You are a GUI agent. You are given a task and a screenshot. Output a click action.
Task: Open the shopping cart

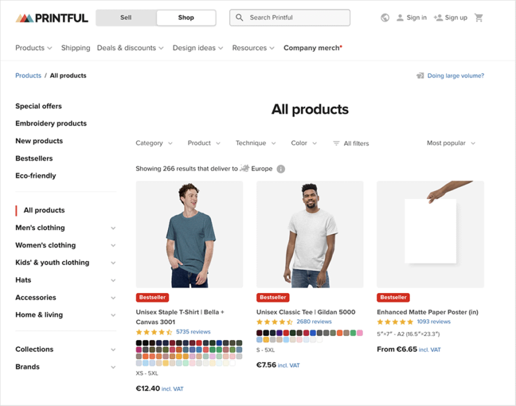(x=479, y=17)
